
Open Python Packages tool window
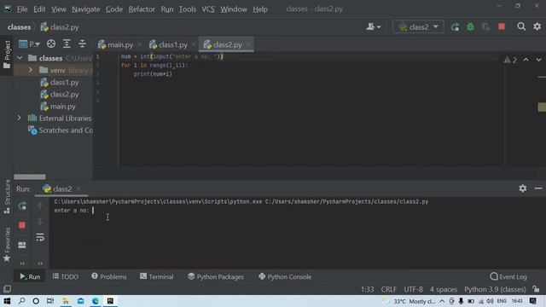(216, 276)
